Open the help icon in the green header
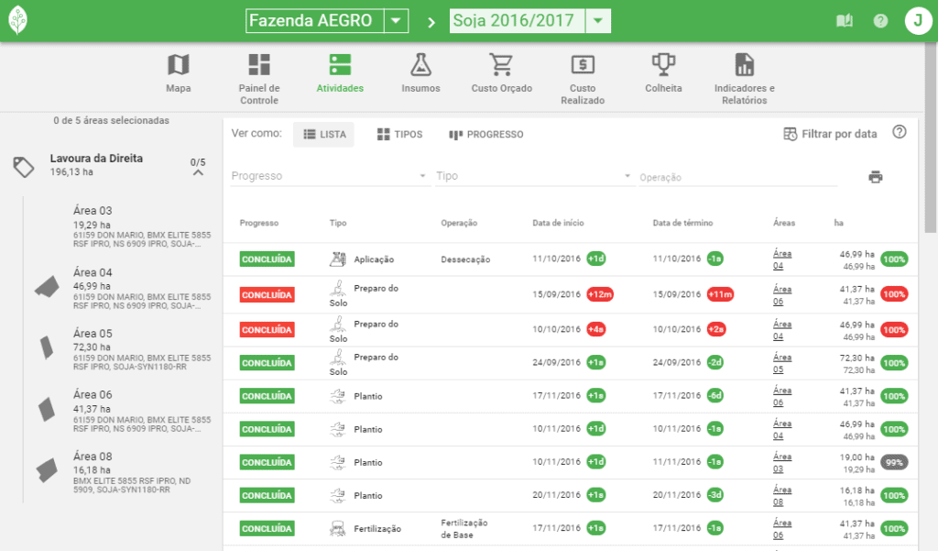938x551 pixels. click(880, 19)
